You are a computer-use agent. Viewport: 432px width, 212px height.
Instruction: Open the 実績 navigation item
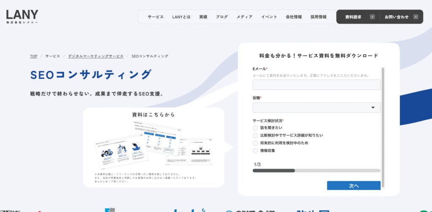(x=203, y=17)
